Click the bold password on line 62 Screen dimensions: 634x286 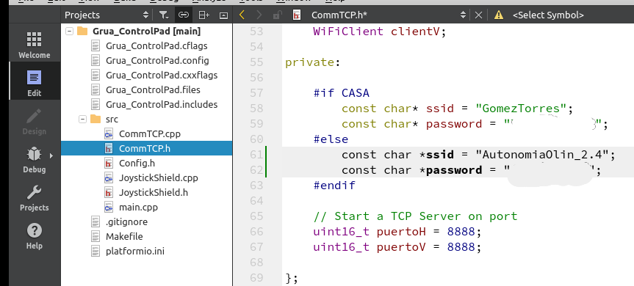point(454,171)
